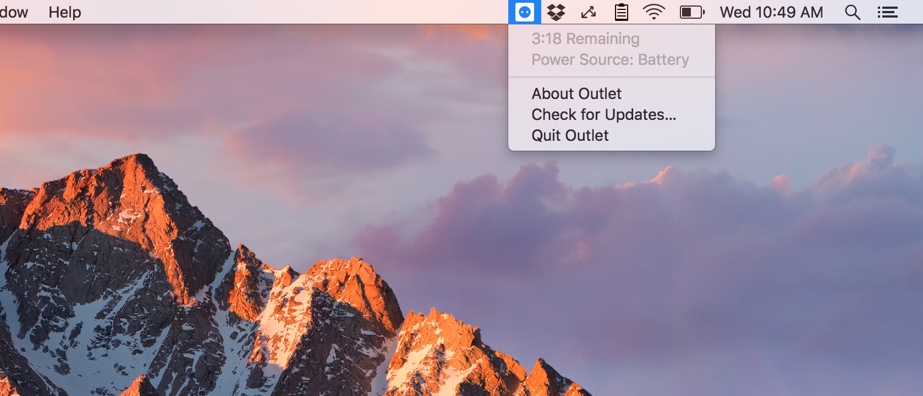This screenshot has width=923, height=396.
Task: Click the clock showing Wed 10:49 AM
Action: click(x=772, y=12)
